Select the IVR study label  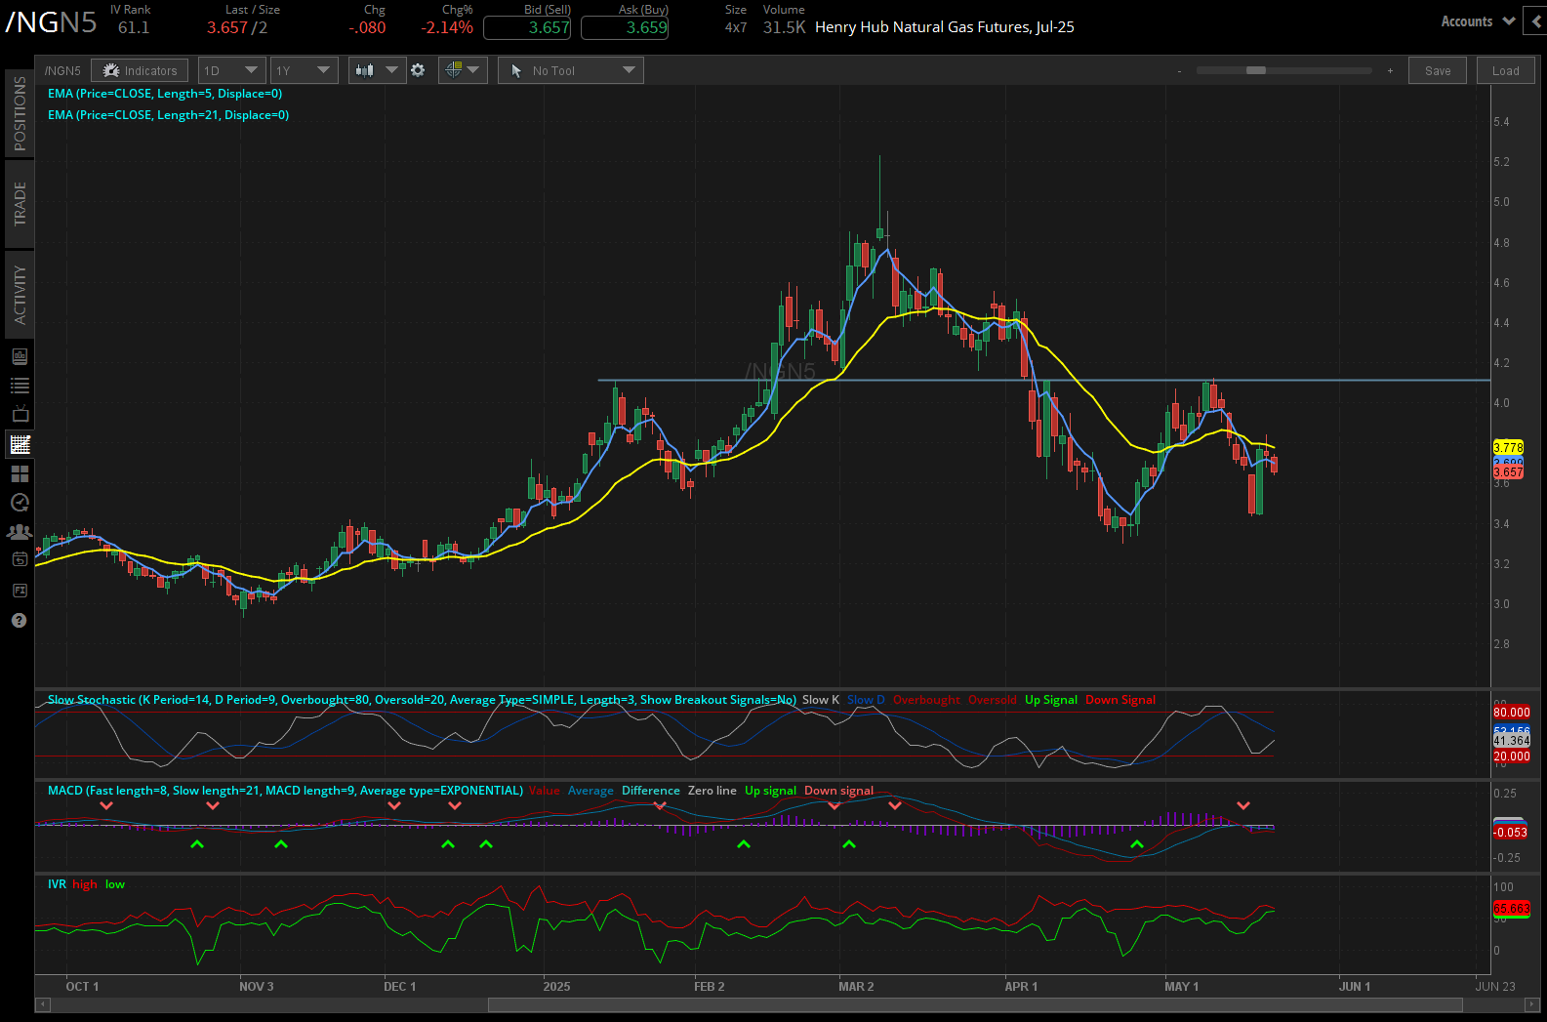coord(57,884)
